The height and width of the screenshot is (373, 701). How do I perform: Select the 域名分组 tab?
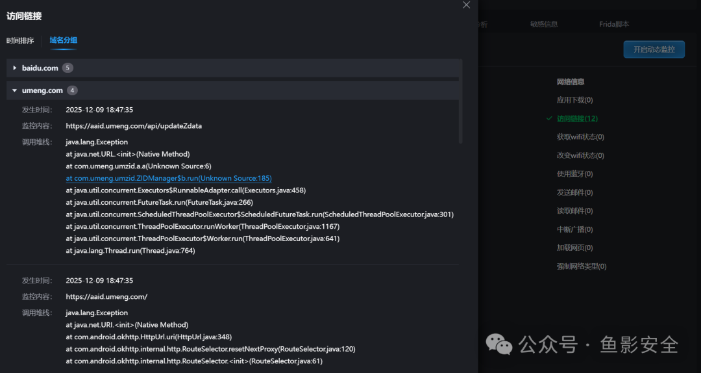point(64,40)
